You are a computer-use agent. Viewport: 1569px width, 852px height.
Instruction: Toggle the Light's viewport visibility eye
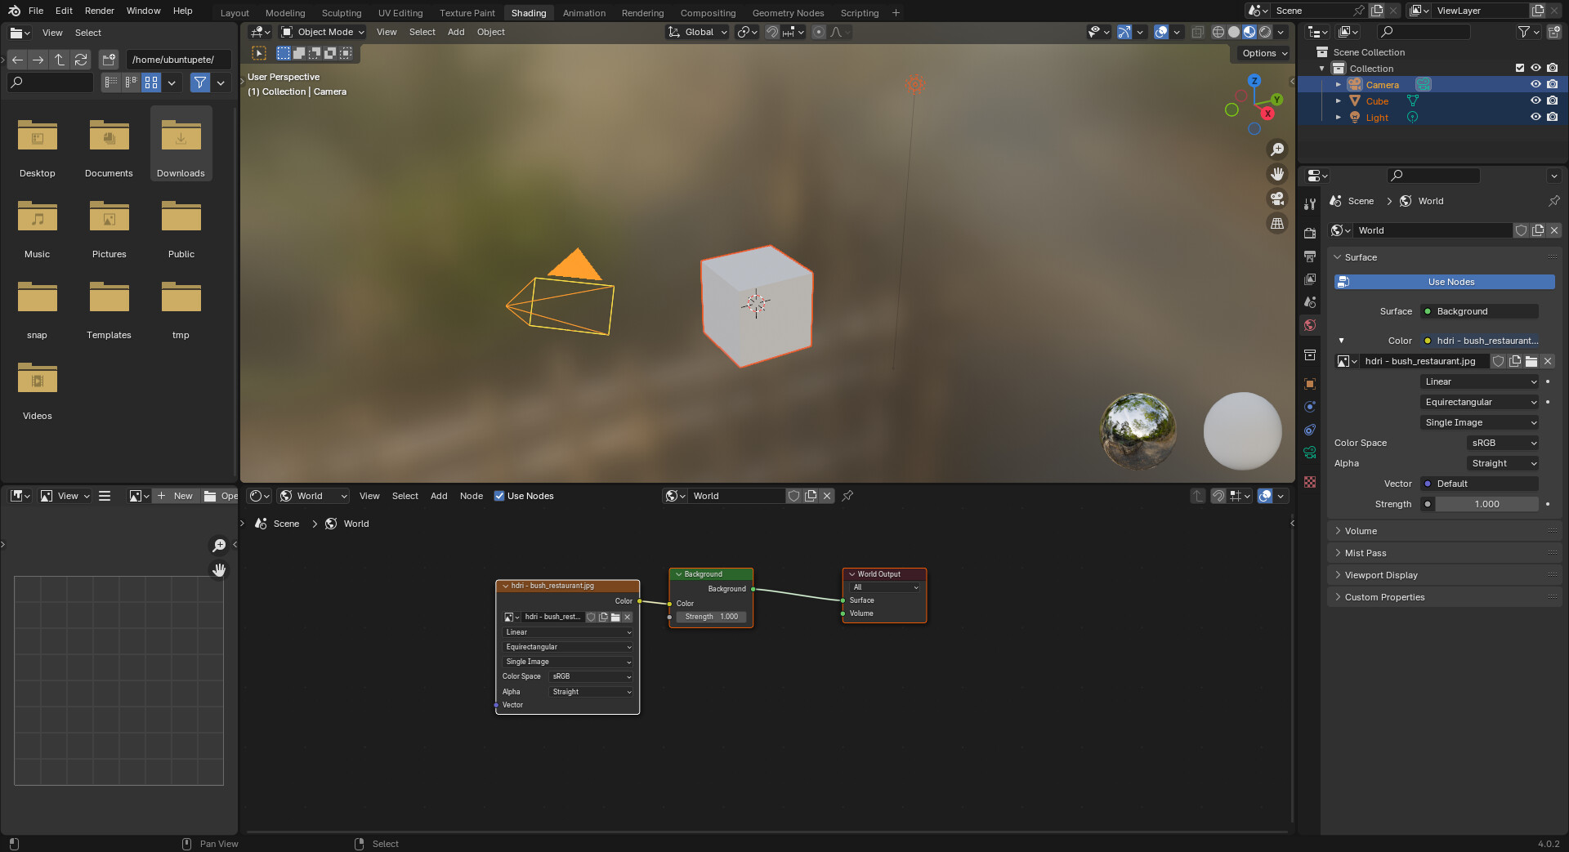(x=1536, y=117)
